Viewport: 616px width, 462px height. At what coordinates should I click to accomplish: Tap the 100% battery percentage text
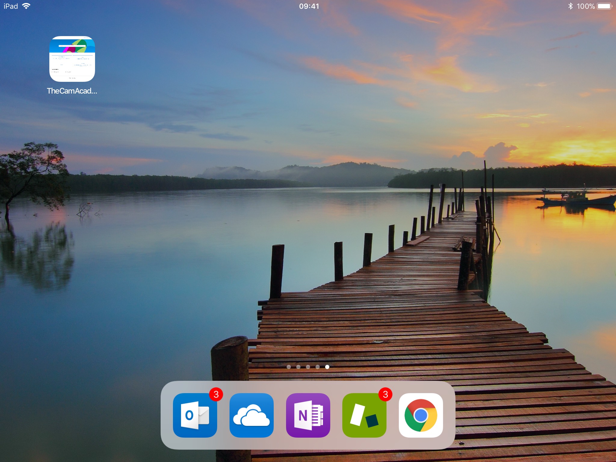587,6
